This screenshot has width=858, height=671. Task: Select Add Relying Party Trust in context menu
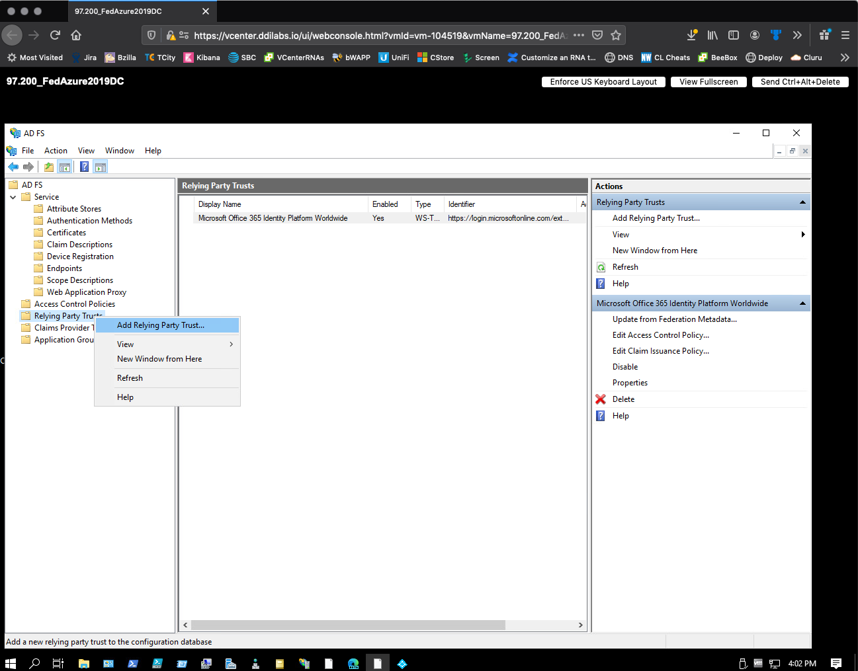click(161, 325)
